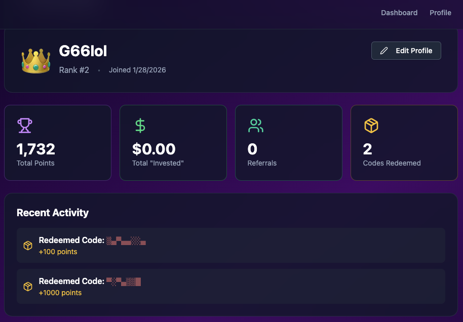Click the Rank #2 label

point(74,70)
